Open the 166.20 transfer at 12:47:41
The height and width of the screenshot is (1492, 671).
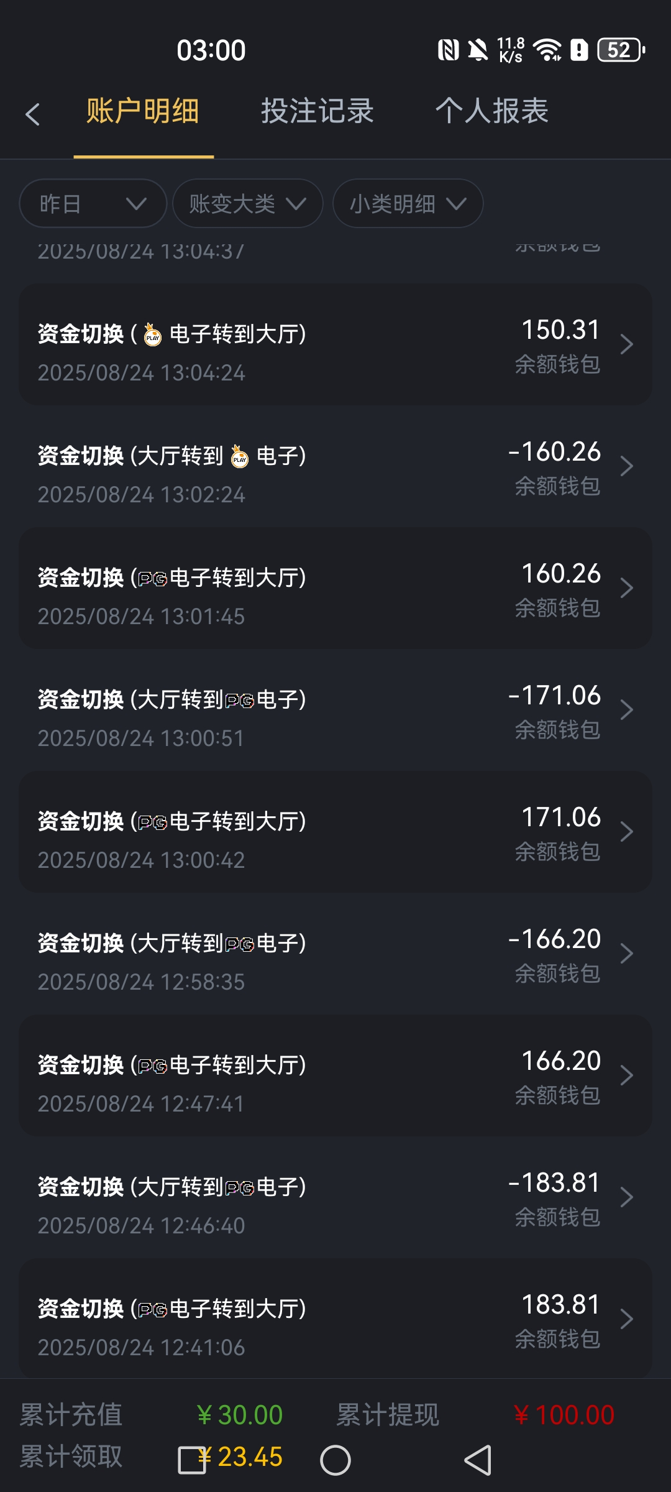[x=335, y=1076]
